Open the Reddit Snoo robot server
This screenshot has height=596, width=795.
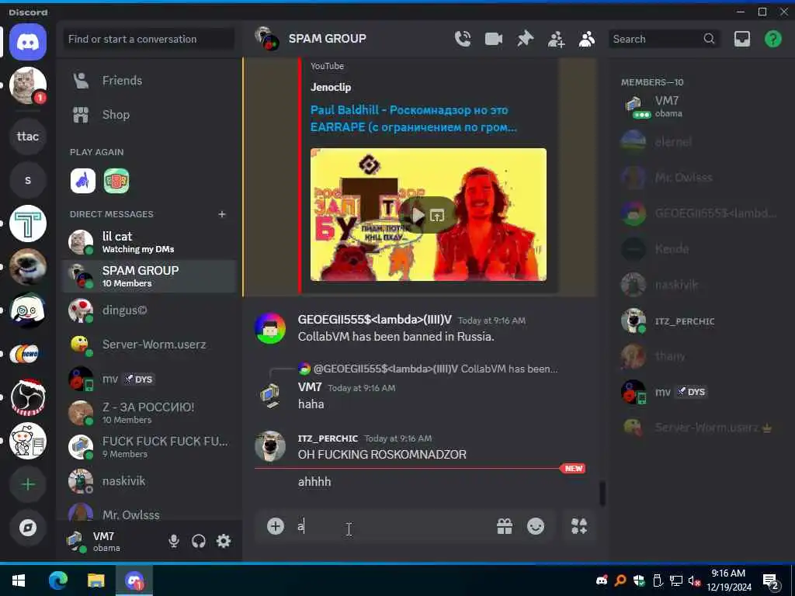pos(28,441)
